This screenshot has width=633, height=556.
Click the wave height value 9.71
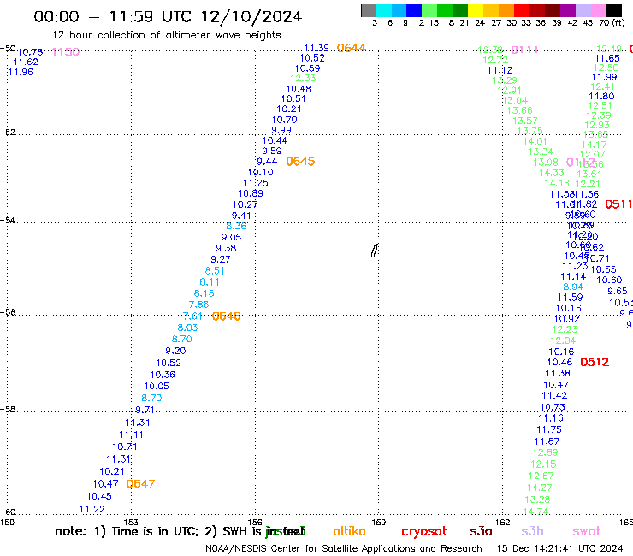click(x=145, y=410)
